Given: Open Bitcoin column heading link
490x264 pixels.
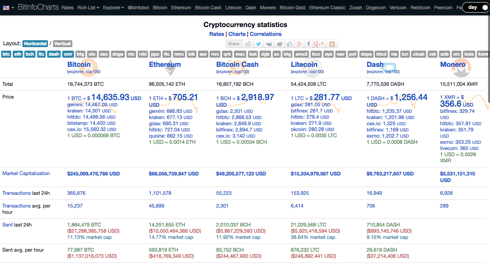Looking at the screenshot, I should tap(79, 65).
